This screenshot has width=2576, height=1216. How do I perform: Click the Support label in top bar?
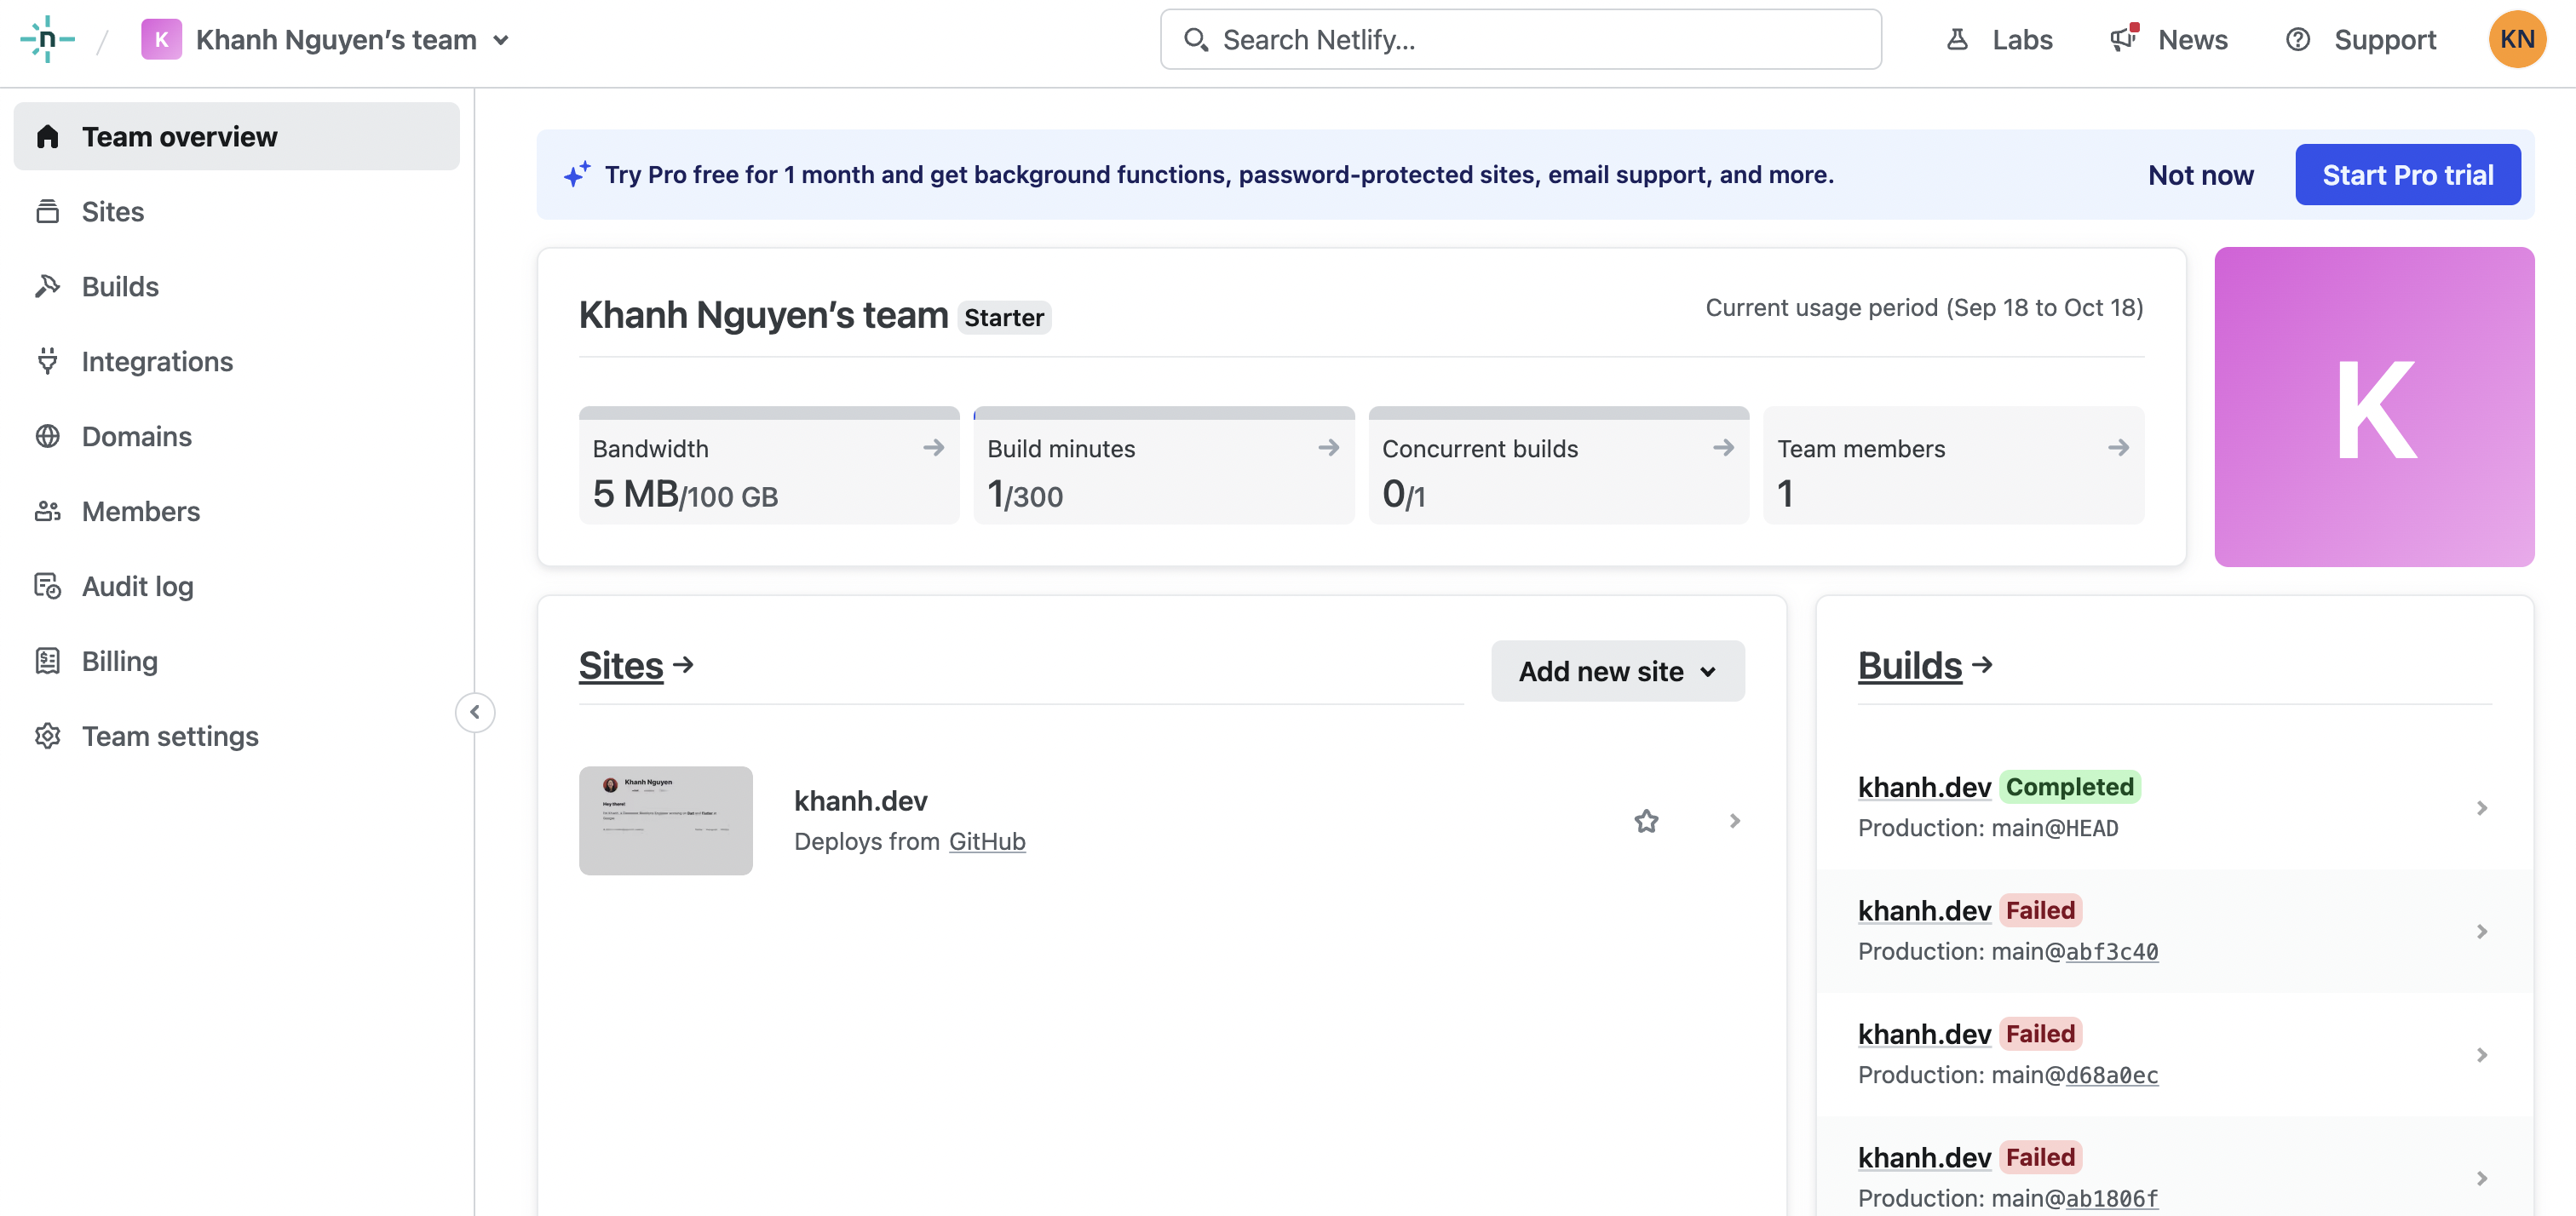click(x=2385, y=40)
